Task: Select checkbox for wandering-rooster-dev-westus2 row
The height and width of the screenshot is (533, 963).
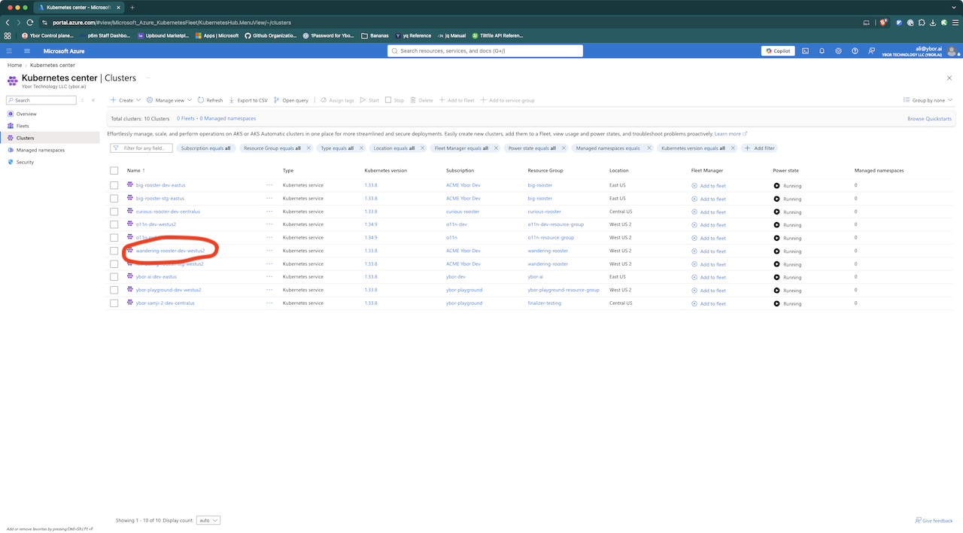Action: click(114, 251)
